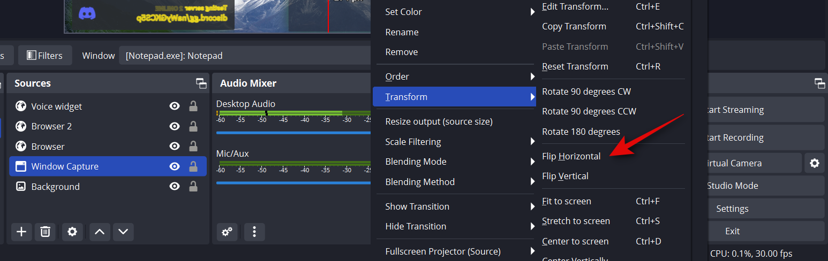Open the Filters button

tap(45, 56)
